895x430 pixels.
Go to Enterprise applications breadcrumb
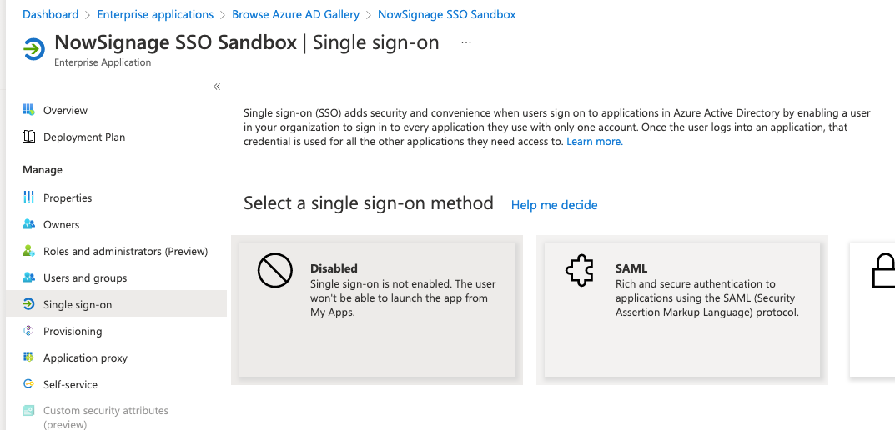(x=155, y=14)
